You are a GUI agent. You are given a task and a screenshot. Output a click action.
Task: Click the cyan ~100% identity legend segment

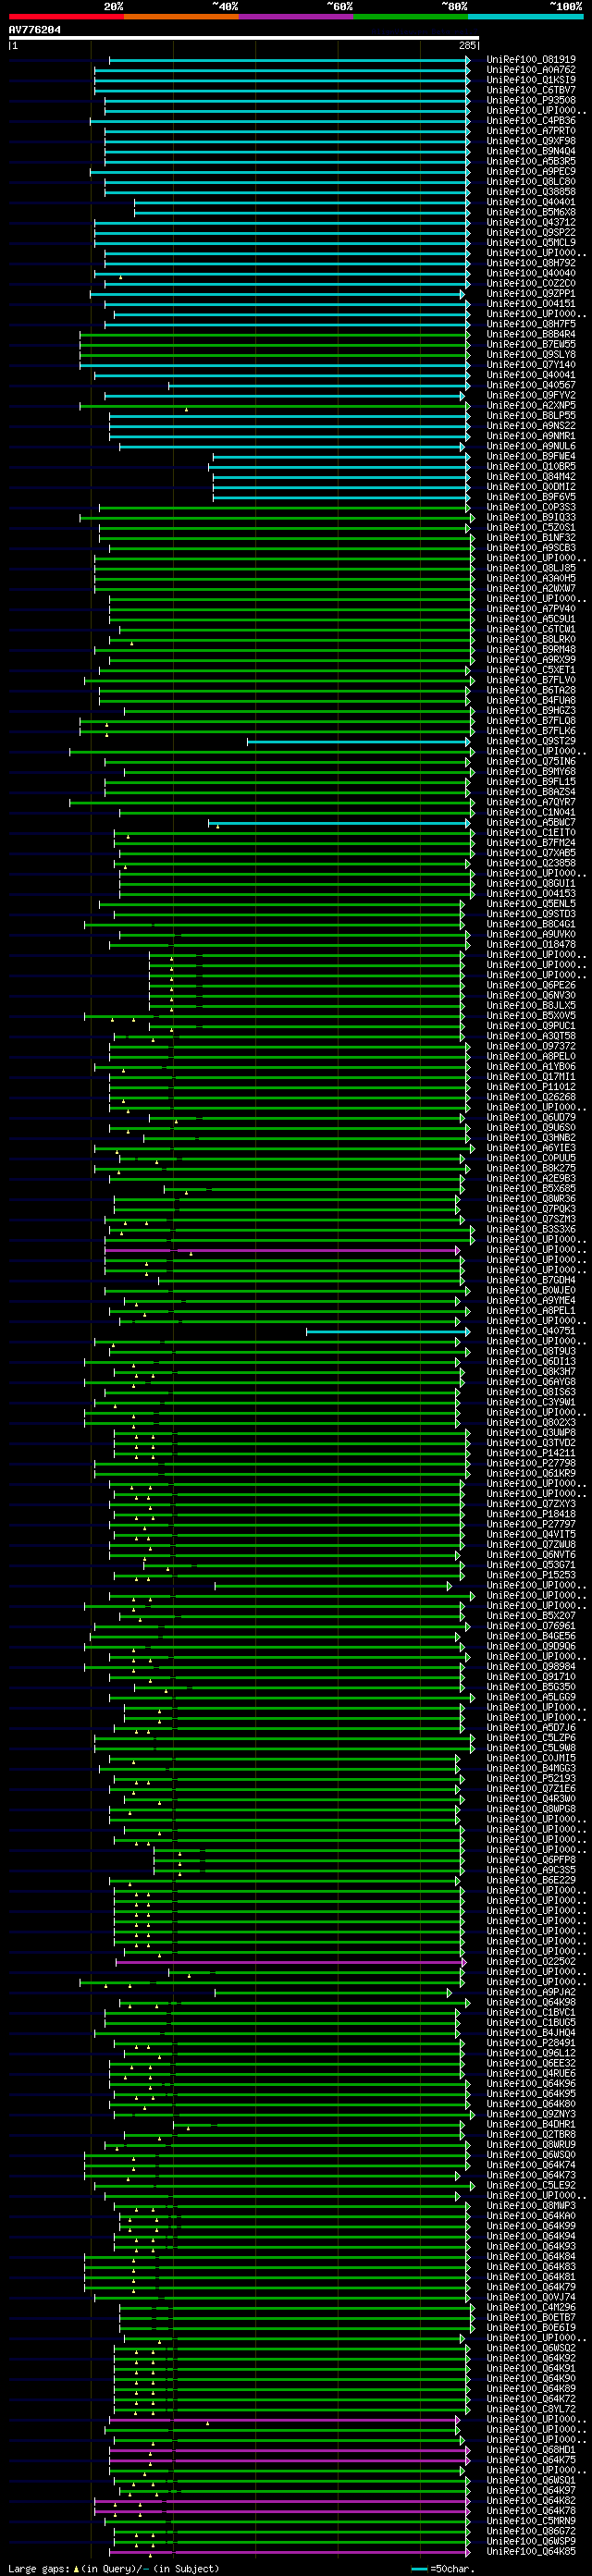pos(525,17)
